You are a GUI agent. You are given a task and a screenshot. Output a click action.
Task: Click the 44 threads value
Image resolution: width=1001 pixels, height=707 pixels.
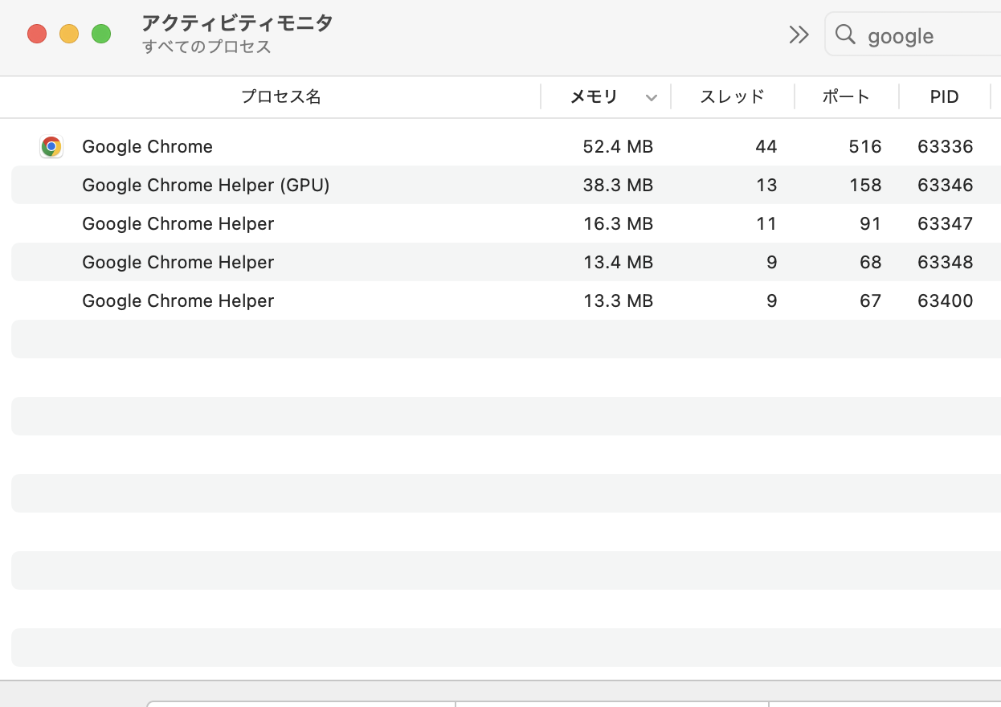click(x=766, y=146)
